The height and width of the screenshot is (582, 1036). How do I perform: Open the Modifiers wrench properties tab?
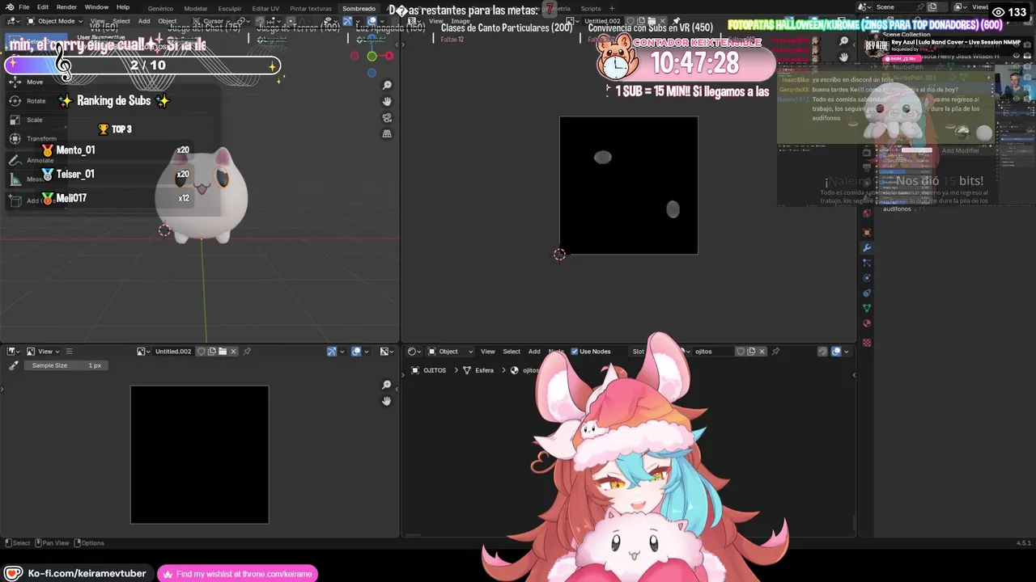(867, 248)
